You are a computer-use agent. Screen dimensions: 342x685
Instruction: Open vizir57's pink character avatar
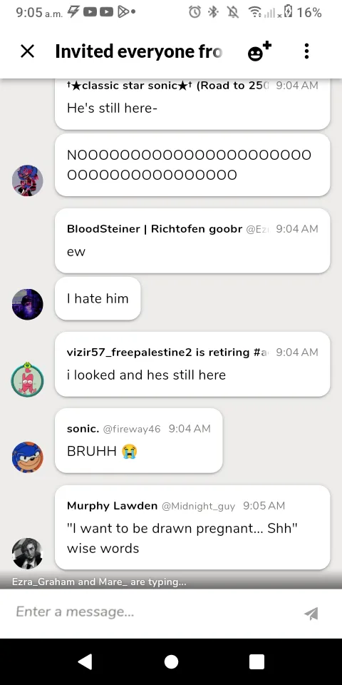pos(28,380)
